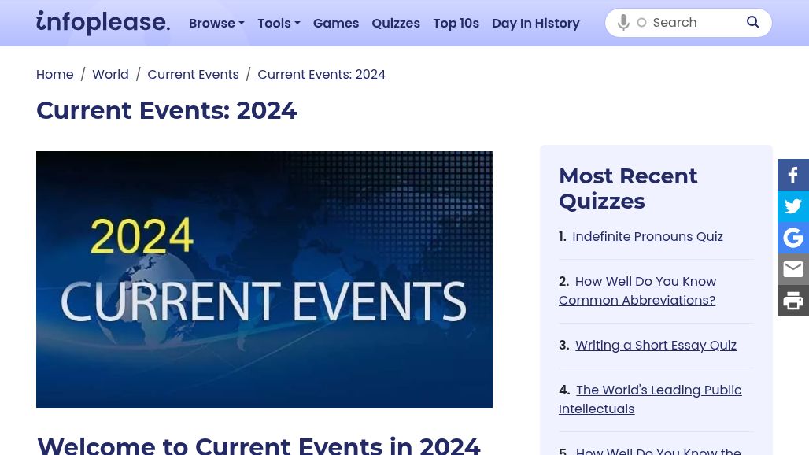
Task: Share via the Google icon
Action: 792,238
